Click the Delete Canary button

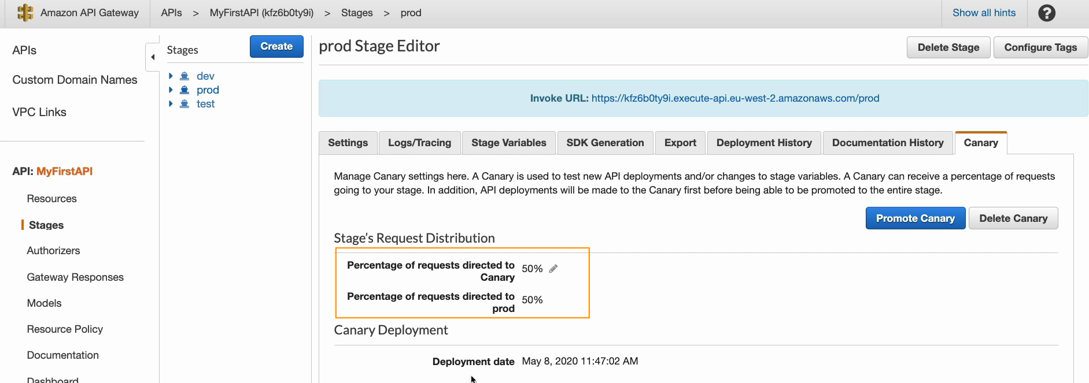tap(1013, 218)
